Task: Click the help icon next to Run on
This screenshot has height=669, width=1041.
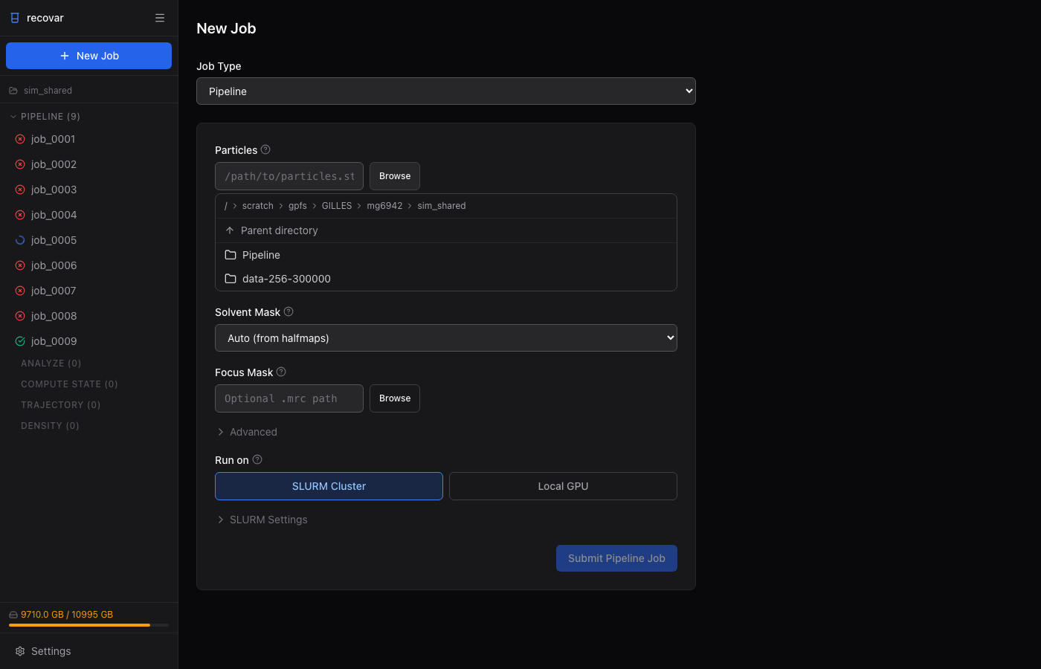Action: (257, 459)
